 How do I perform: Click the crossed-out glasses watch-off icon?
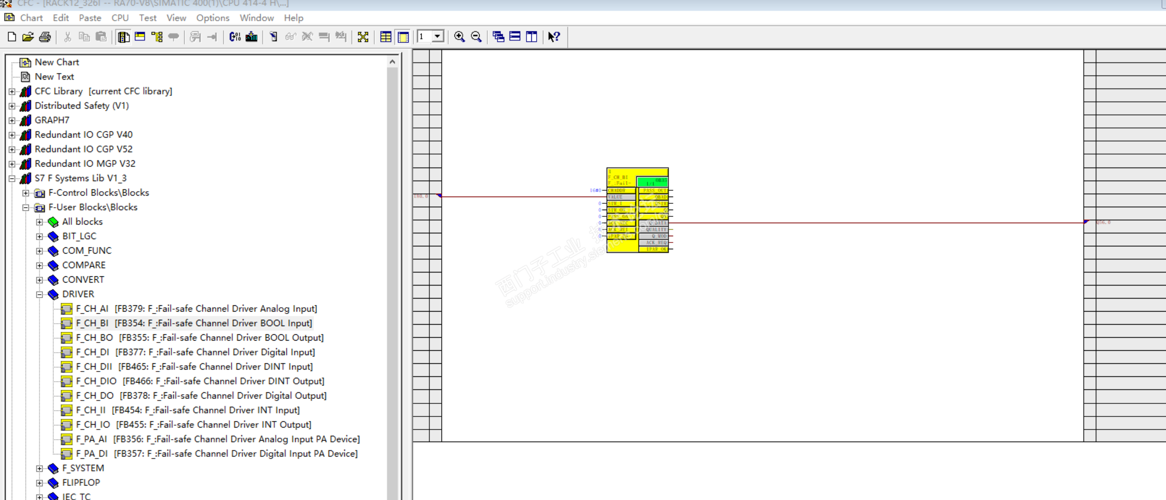click(307, 37)
